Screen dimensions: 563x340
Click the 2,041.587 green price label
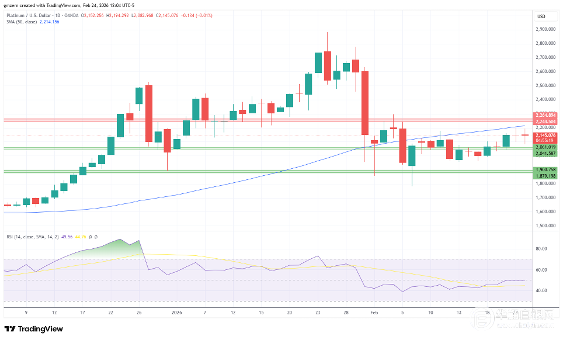[545, 154]
